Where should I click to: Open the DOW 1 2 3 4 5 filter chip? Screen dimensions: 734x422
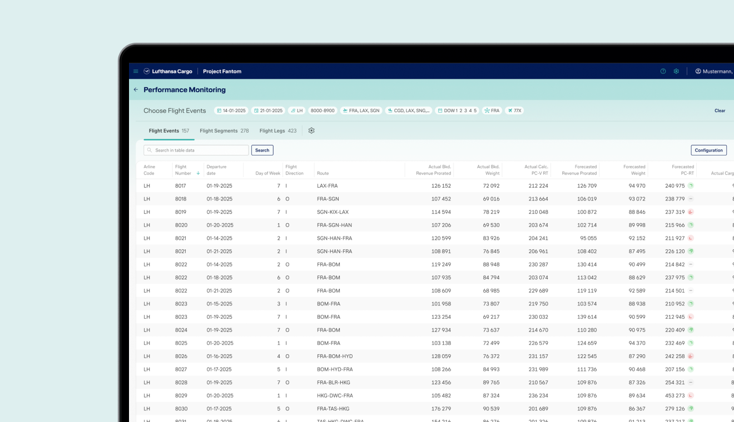point(457,110)
